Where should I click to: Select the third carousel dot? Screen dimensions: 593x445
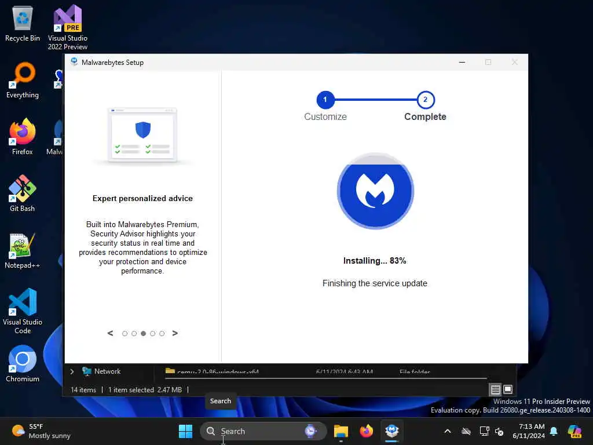point(144,333)
